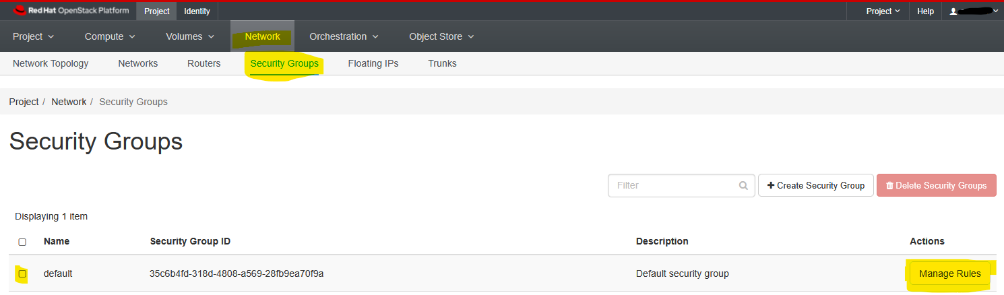This screenshot has width=1004, height=295.
Task: Expand the Project dropdown in navigation bar
Action: (x=34, y=36)
